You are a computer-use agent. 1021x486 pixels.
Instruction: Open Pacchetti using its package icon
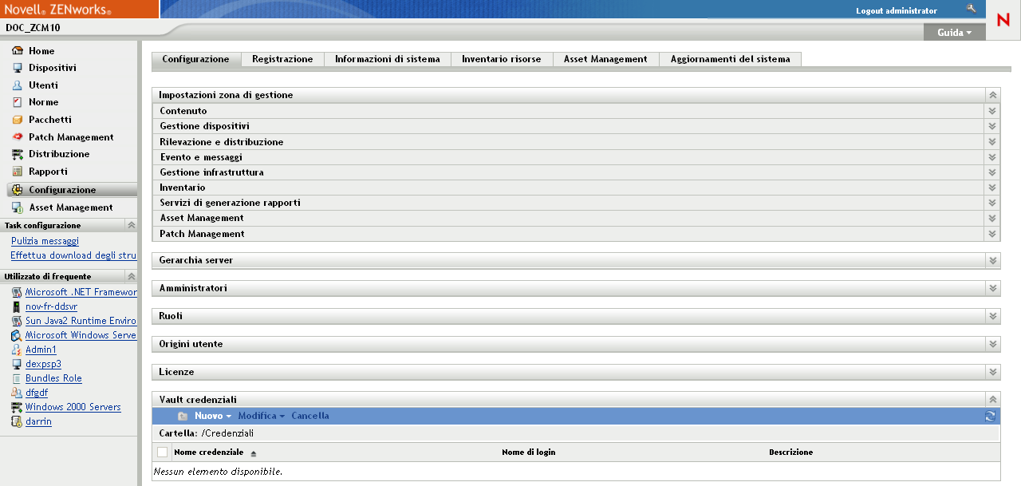pos(18,120)
